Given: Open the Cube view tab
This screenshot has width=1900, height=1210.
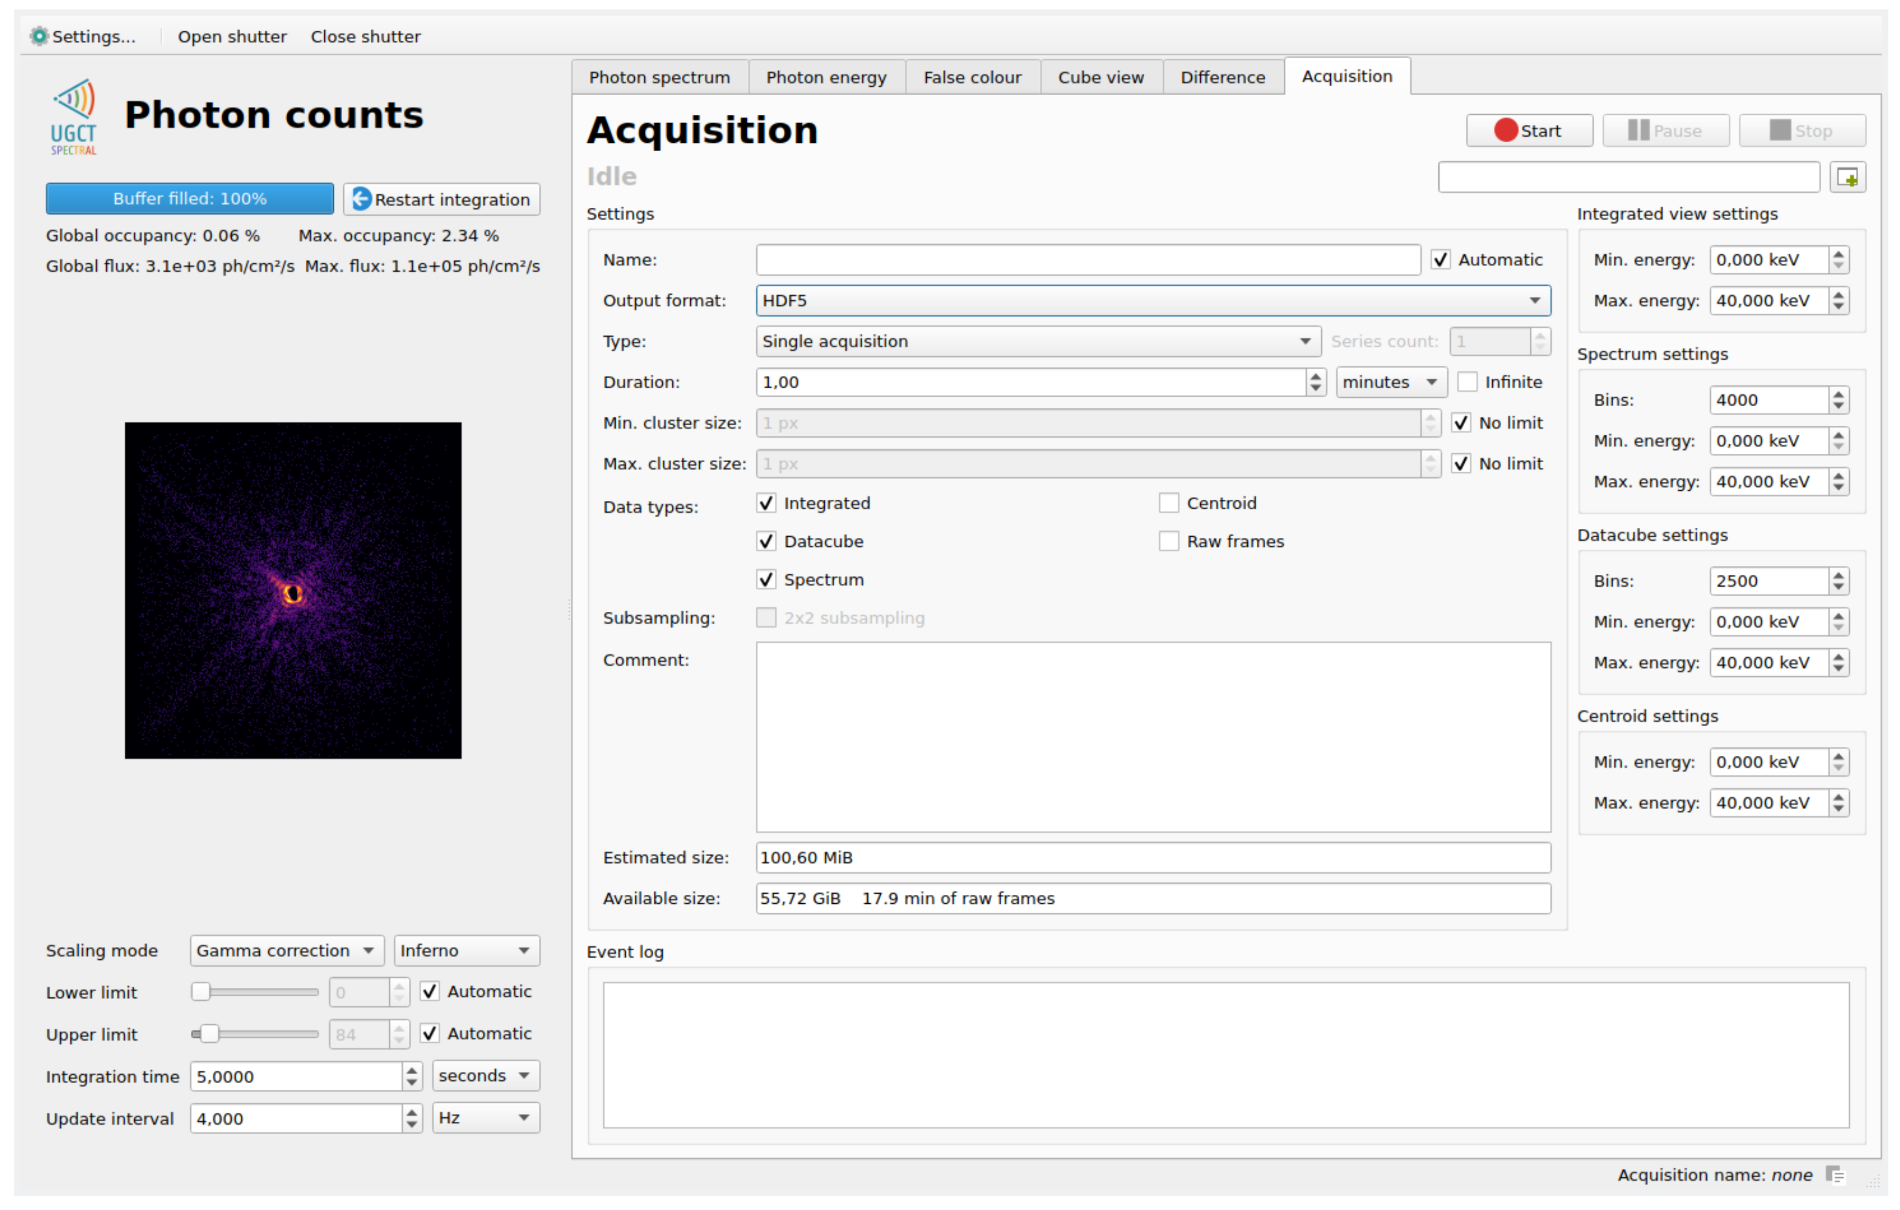Looking at the screenshot, I should click(1101, 77).
